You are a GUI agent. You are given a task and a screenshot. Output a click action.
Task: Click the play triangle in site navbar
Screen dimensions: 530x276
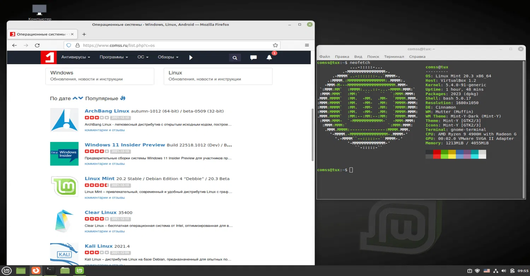[191, 58]
